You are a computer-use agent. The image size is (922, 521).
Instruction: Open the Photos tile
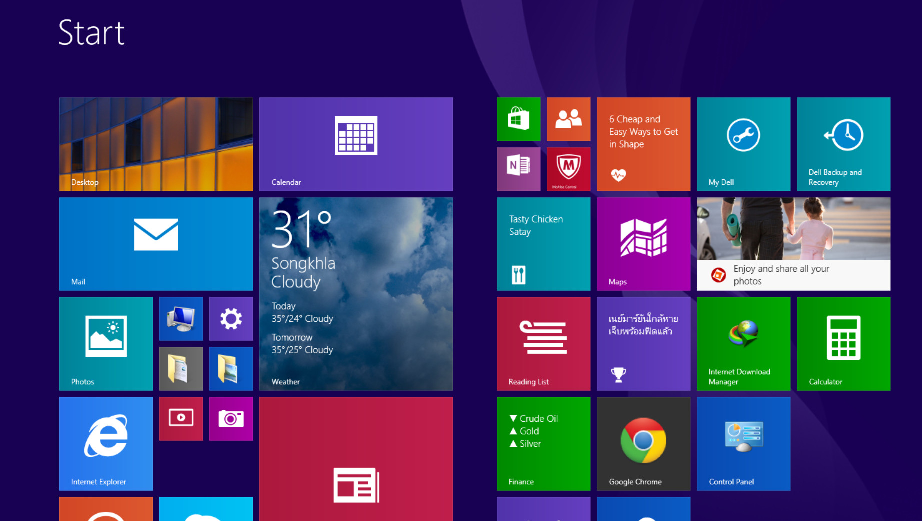click(106, 343)
